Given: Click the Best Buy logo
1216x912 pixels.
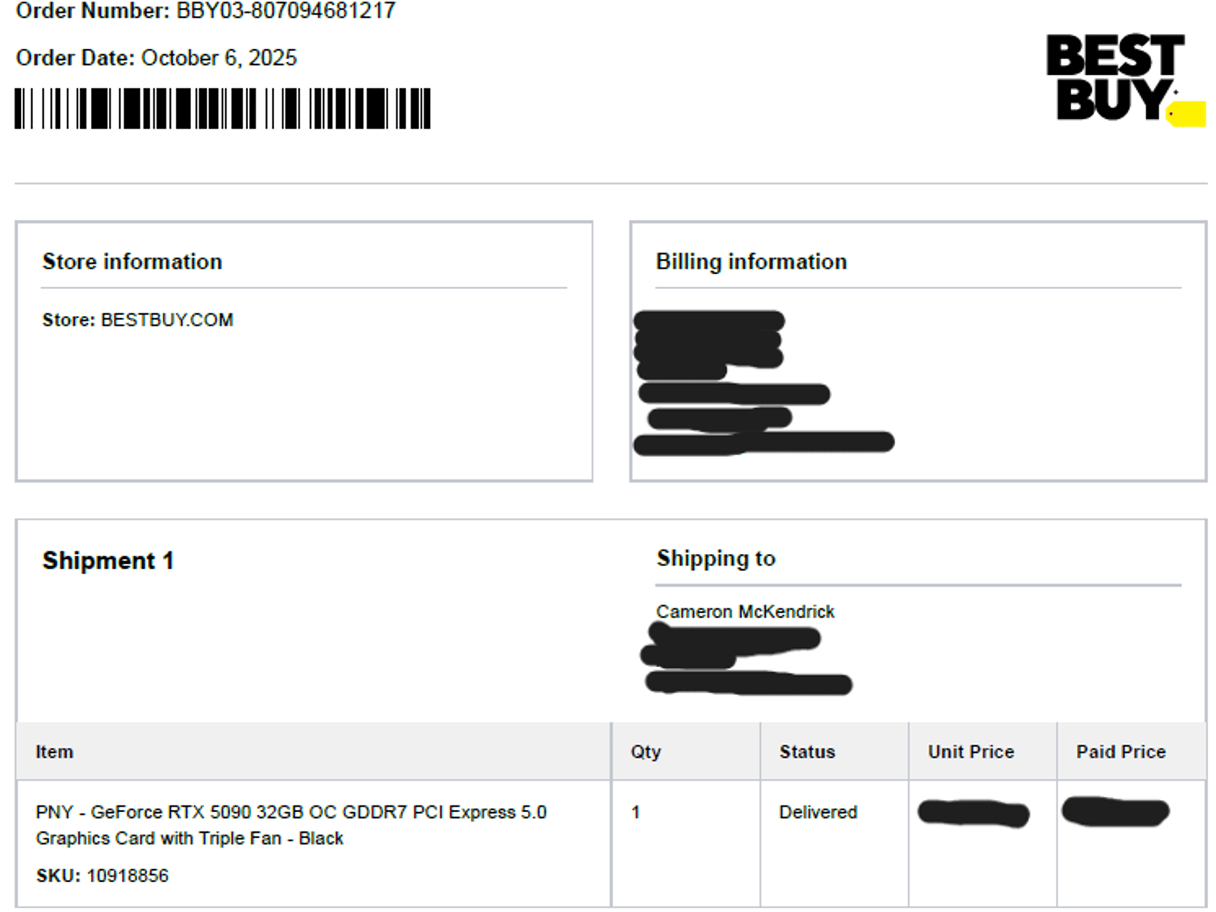Looking at the screenshot, I should coord(1125,79).
